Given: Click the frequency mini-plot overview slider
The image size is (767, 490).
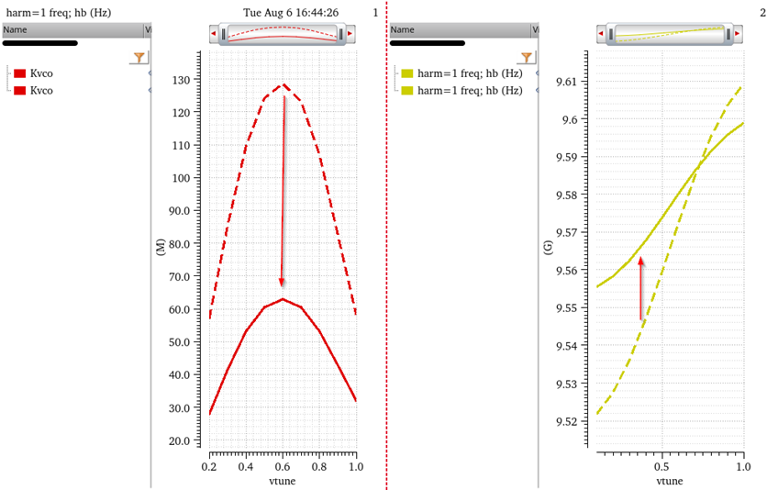Looking at the screenshot, I should coord(668,35).
